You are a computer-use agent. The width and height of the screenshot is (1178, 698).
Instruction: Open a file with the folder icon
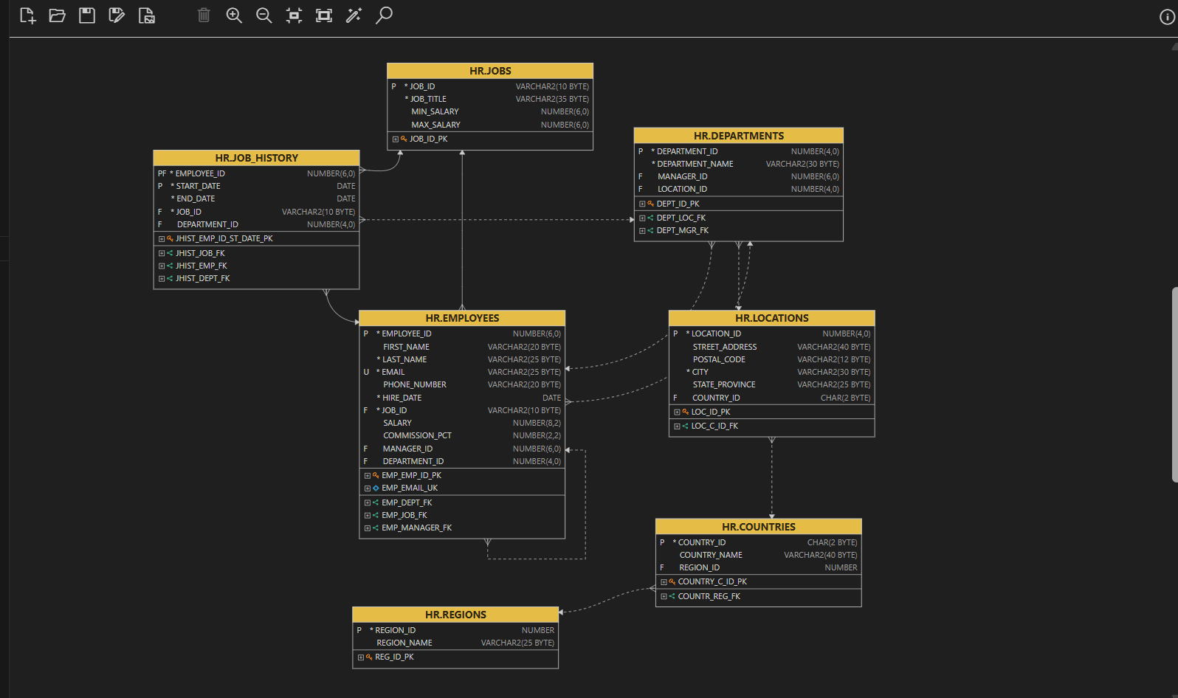[x=57, y=15]
